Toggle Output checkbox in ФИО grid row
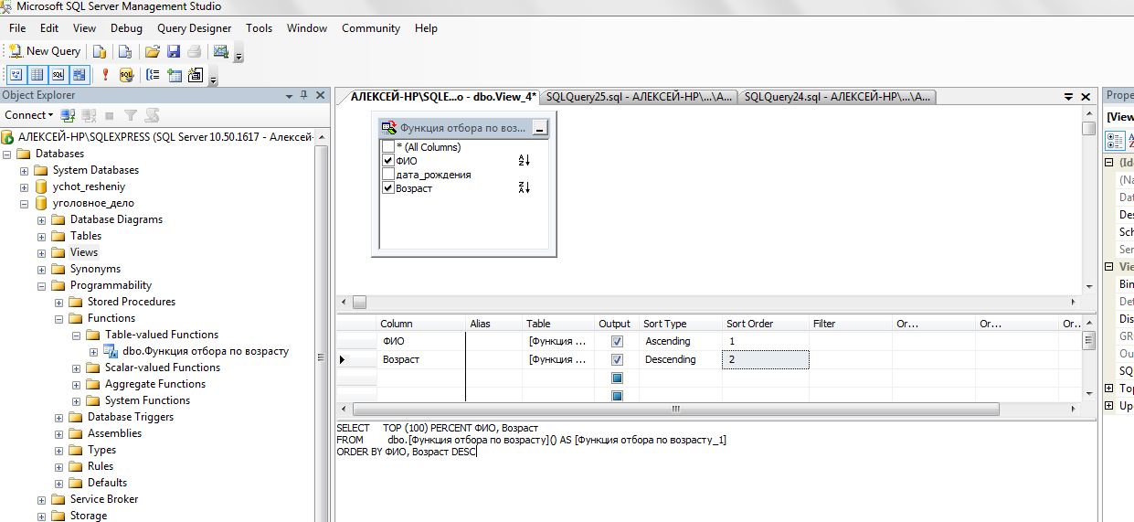This screenshot has height=522, width=1134. (617, 341)
